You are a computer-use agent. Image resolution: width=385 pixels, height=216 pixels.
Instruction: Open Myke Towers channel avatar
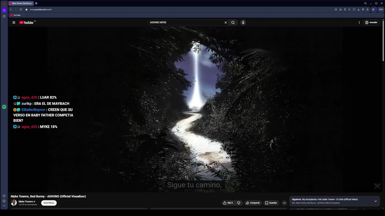point(14,203)
